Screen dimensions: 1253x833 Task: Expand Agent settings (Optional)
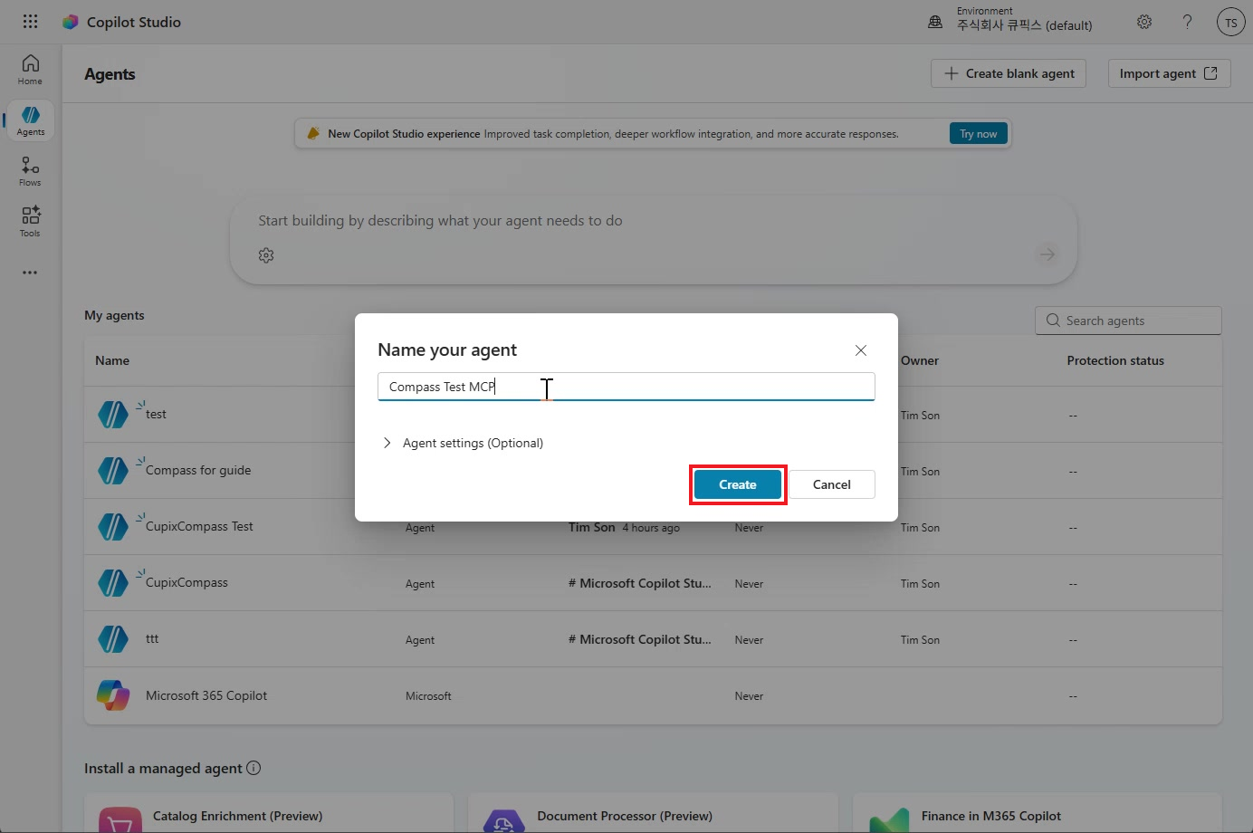tap(463, 443)
